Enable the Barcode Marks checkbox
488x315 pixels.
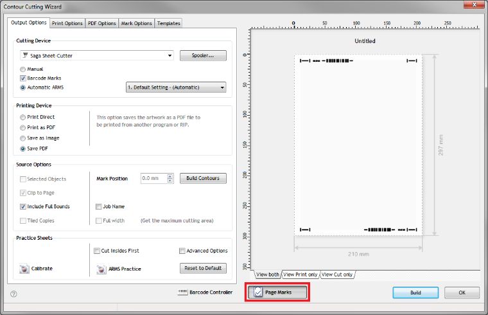click(24, 78)
